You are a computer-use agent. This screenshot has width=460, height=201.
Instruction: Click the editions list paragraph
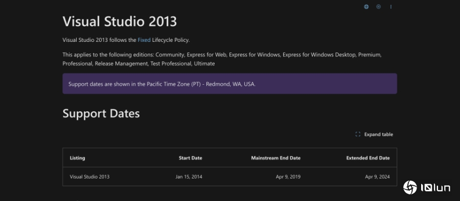coord(222,59)
